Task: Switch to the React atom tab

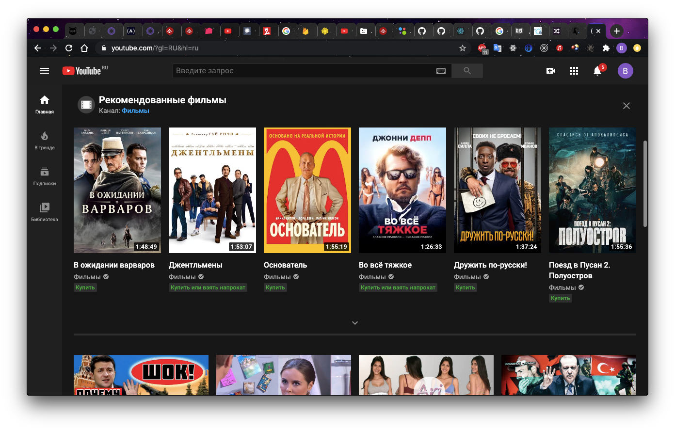Action: [x=461, y=31]
